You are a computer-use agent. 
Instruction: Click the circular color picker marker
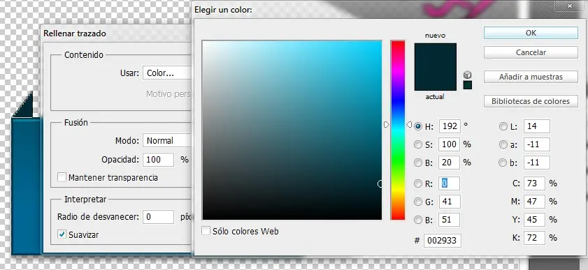(x=380, y=183)
